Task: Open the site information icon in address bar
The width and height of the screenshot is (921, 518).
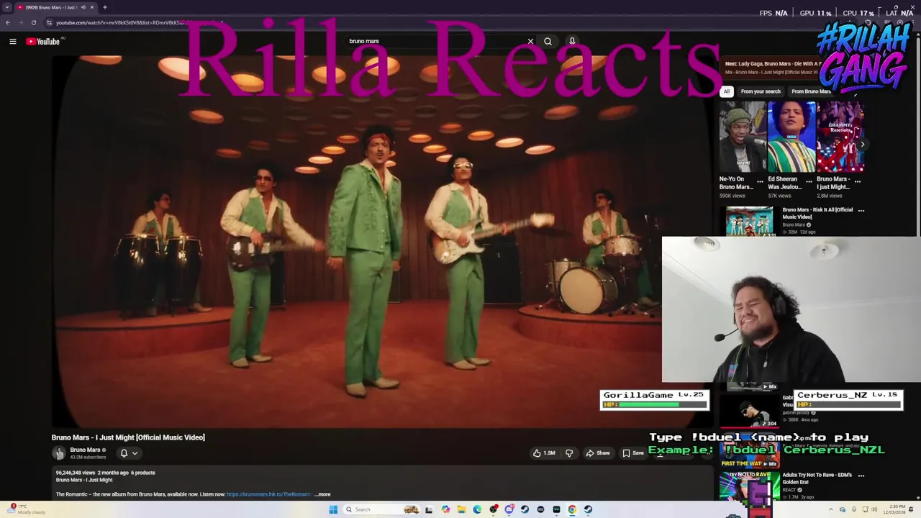Action: click(49, 22)
